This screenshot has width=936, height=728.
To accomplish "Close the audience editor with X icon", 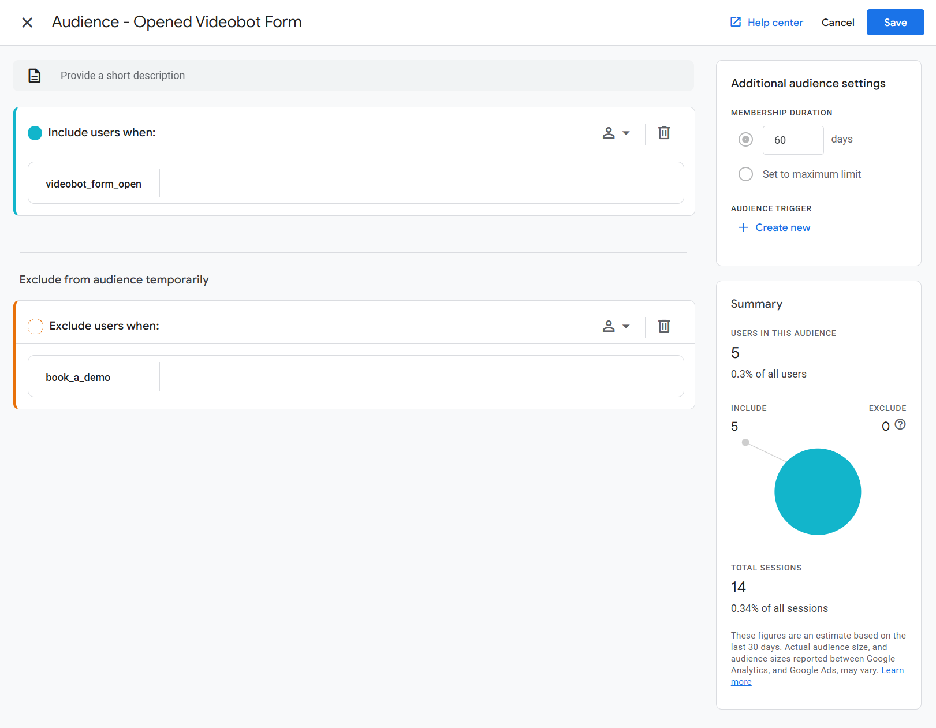I will (27, 23).
